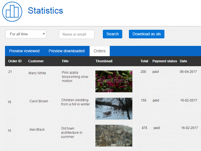Open the Preview downloaded tab
This screenshot has width=201, height=151.
point(67,51)
